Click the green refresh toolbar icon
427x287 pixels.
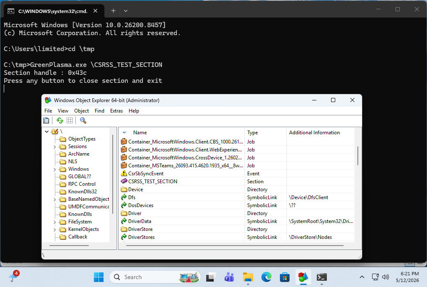coord(60,120)
